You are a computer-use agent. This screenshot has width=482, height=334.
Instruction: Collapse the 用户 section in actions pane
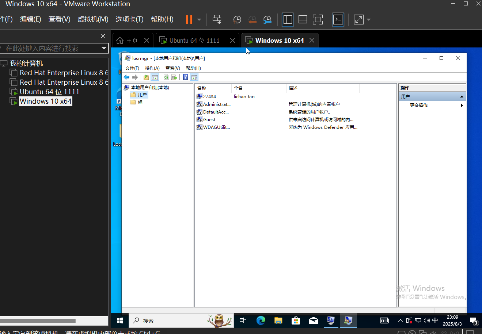click(x=462, y=97)
